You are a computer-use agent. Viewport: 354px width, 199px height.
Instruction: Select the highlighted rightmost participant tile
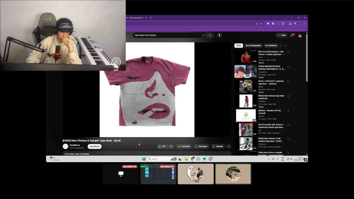233,174
